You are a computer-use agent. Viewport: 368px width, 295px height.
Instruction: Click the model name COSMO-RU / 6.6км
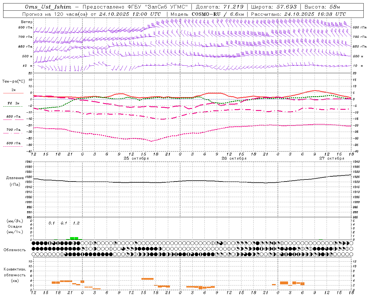pos(218,14)
